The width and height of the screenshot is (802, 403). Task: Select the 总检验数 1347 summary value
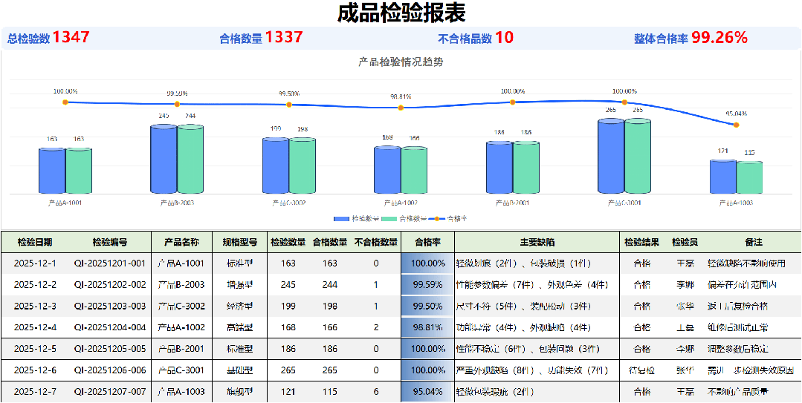tap(71, 38)
